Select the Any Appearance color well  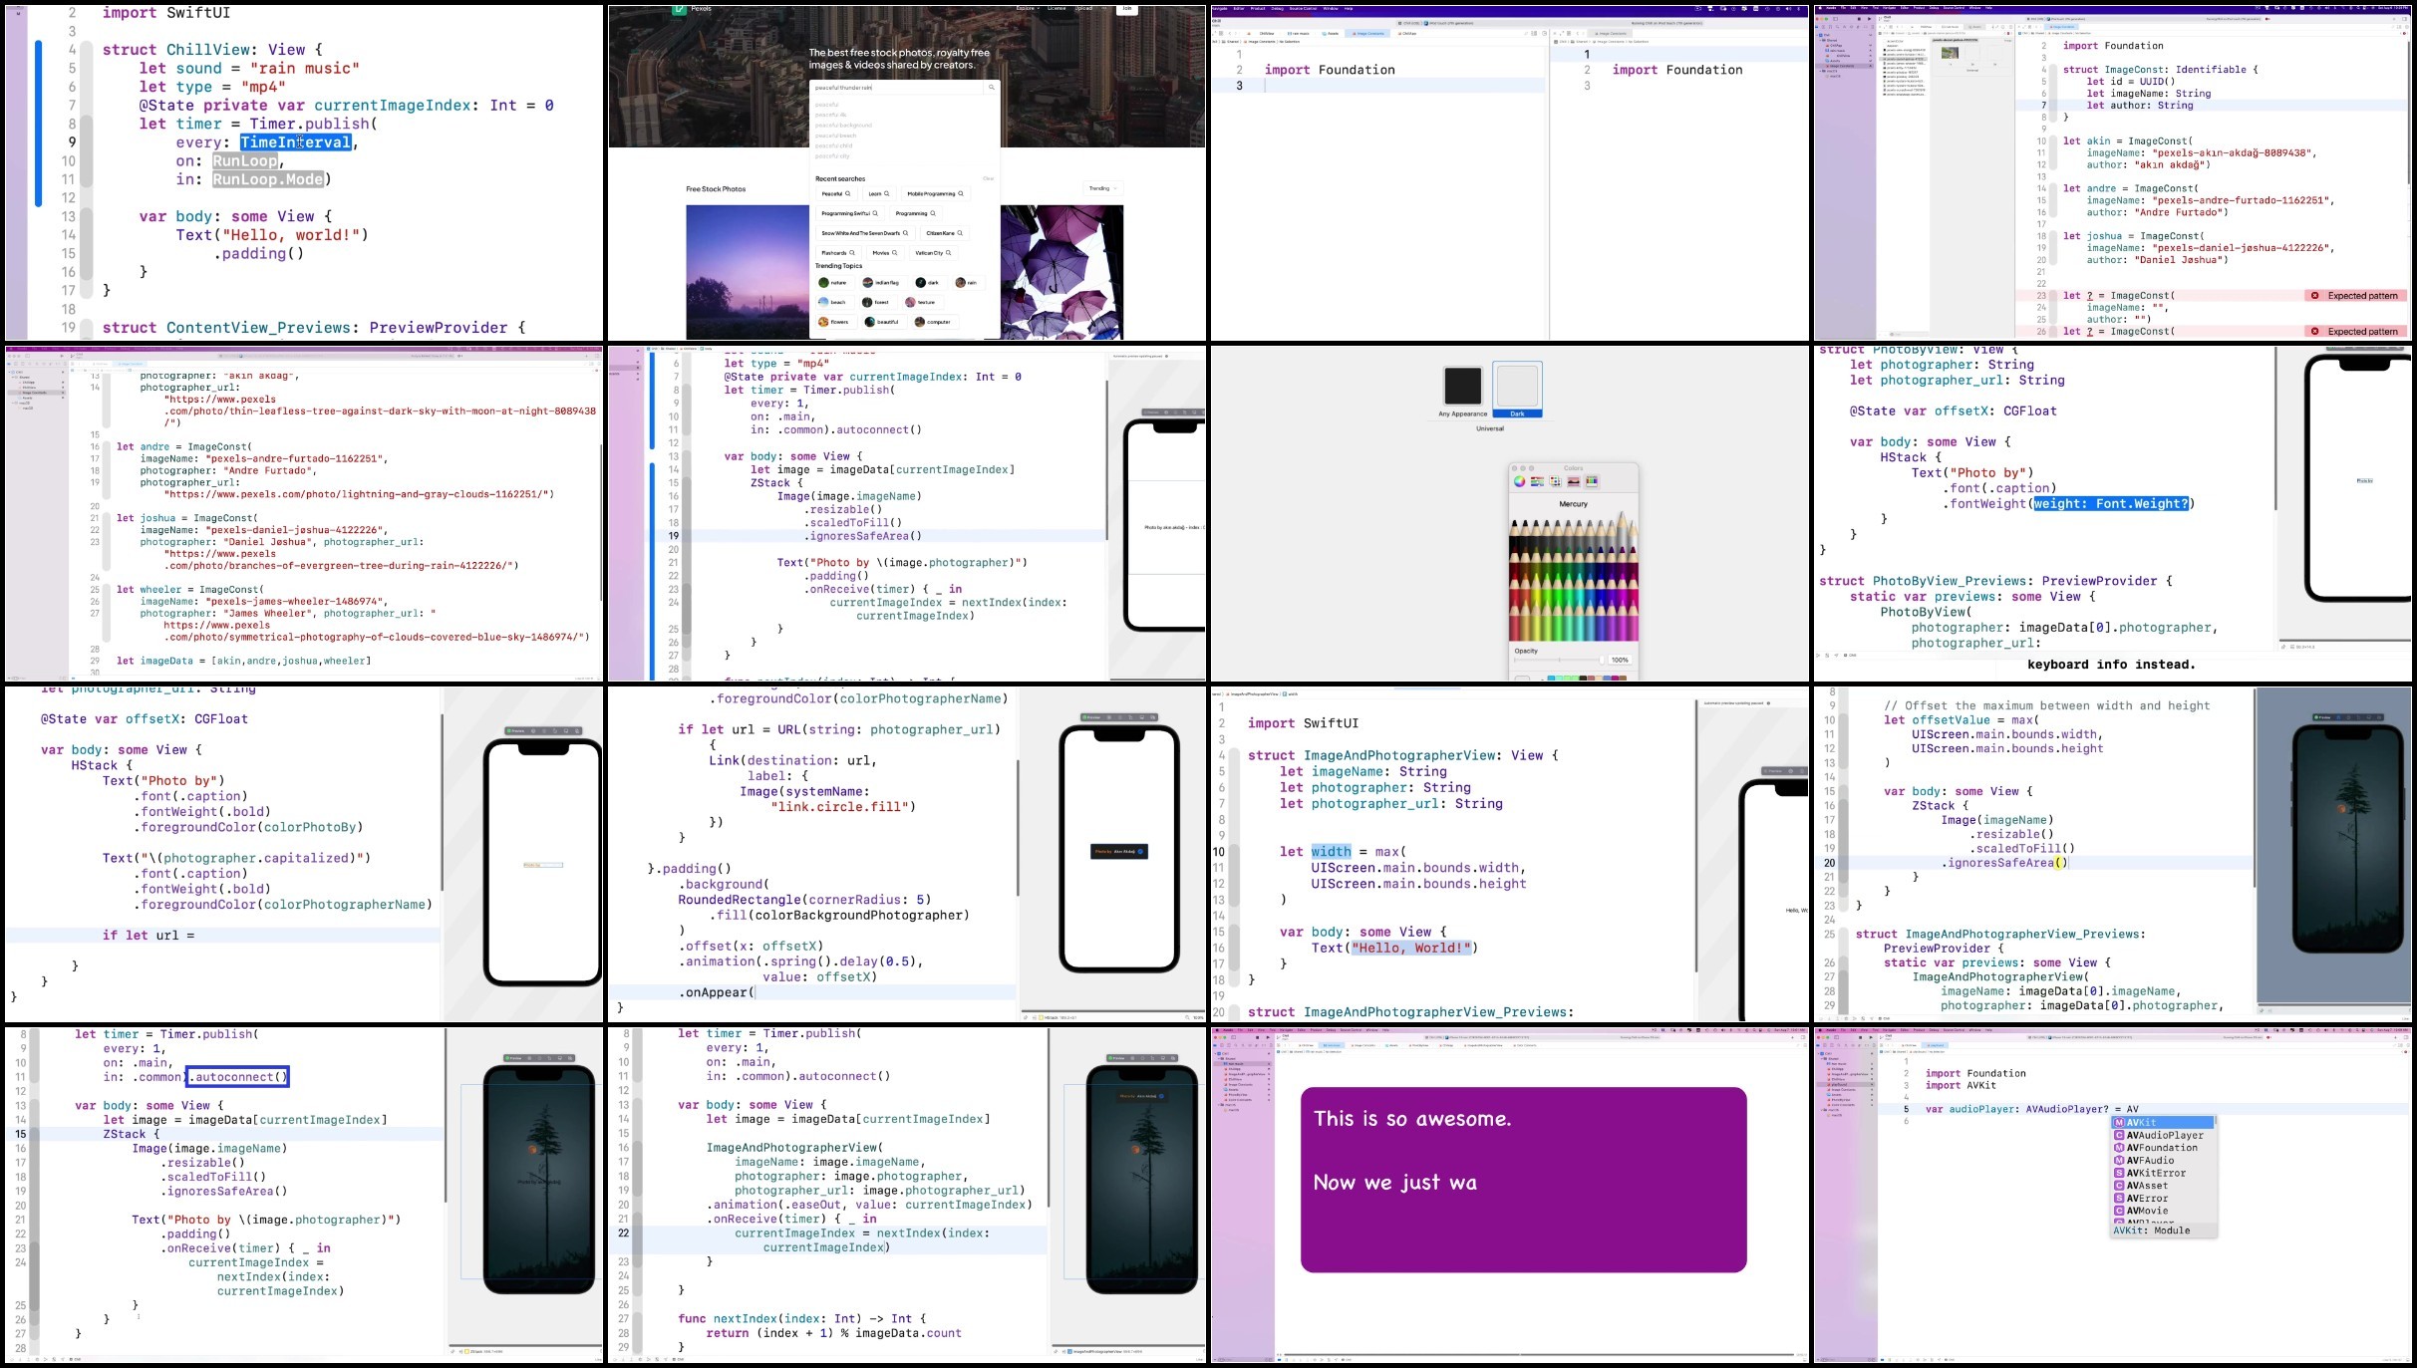1463,385
